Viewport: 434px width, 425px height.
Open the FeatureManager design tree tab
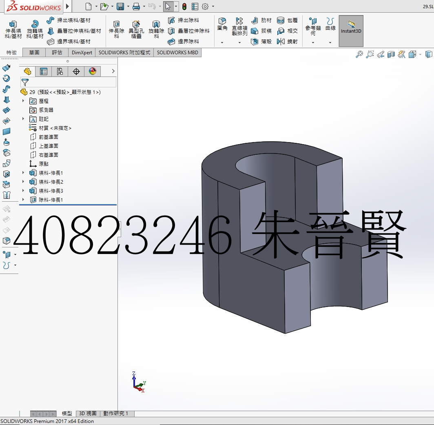(27, 71)
